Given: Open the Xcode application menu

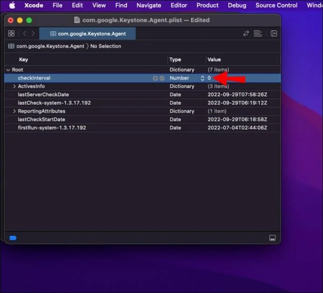Looking at the screenshot, I should click(x=34, y=5).
